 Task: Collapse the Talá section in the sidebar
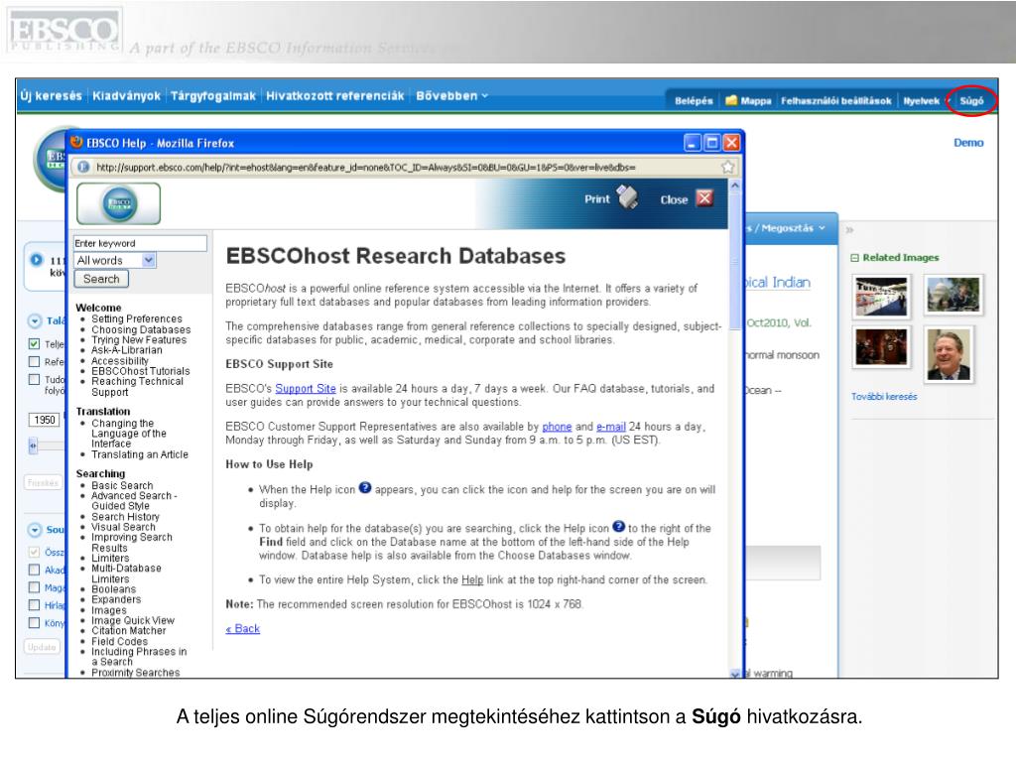click(35, 320)
